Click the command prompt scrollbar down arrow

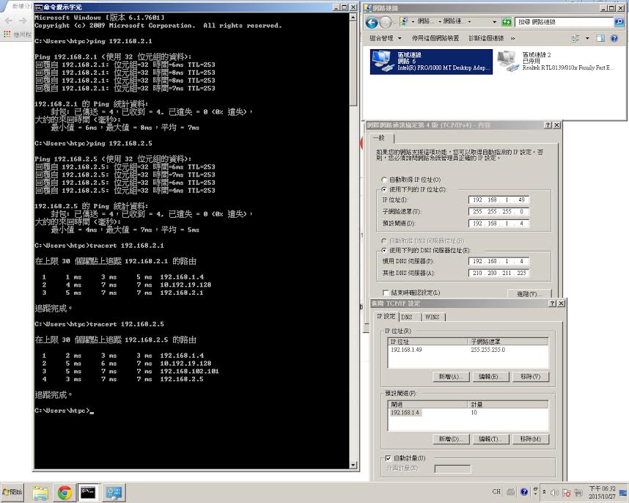[x=353, y=465]
